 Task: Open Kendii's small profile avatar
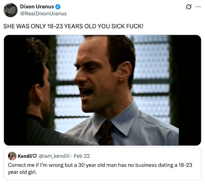(x=12, y=156)
